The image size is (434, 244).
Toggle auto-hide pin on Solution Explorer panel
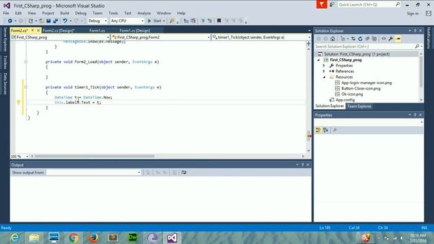[415, 30]
